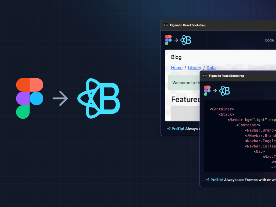Viewport: 276px width, 207px height.
Task: Click the Blog navbar brand
Action: coord(176,57)
